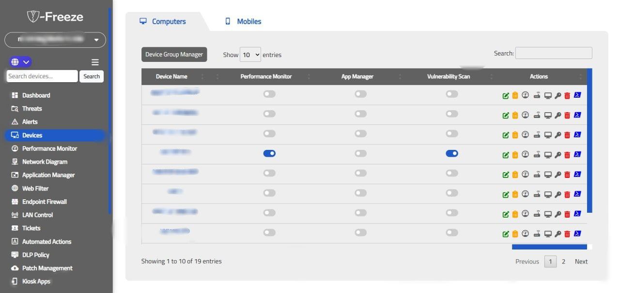Go to Next page of entries
620x293 pixels.
point(581,261)
